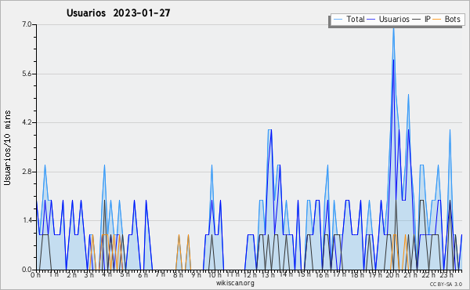The image size is (470, 290).
Task: Click the 'CC BY-SA 3.0' license text
Action: [x=446, y=284]
